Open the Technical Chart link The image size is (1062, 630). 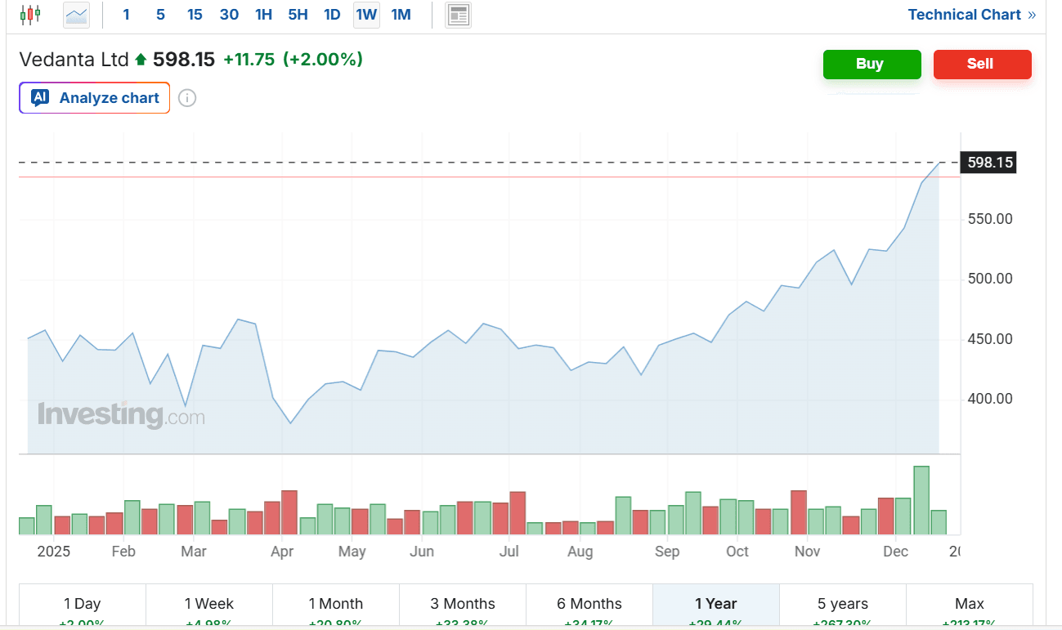point(972,15)
